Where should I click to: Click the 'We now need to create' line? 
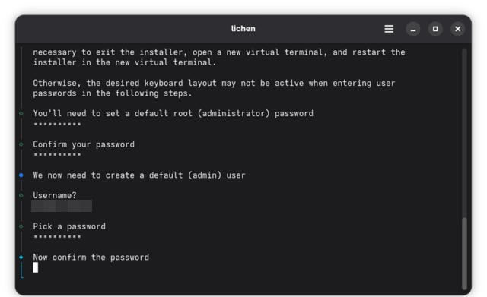[139, 175]
